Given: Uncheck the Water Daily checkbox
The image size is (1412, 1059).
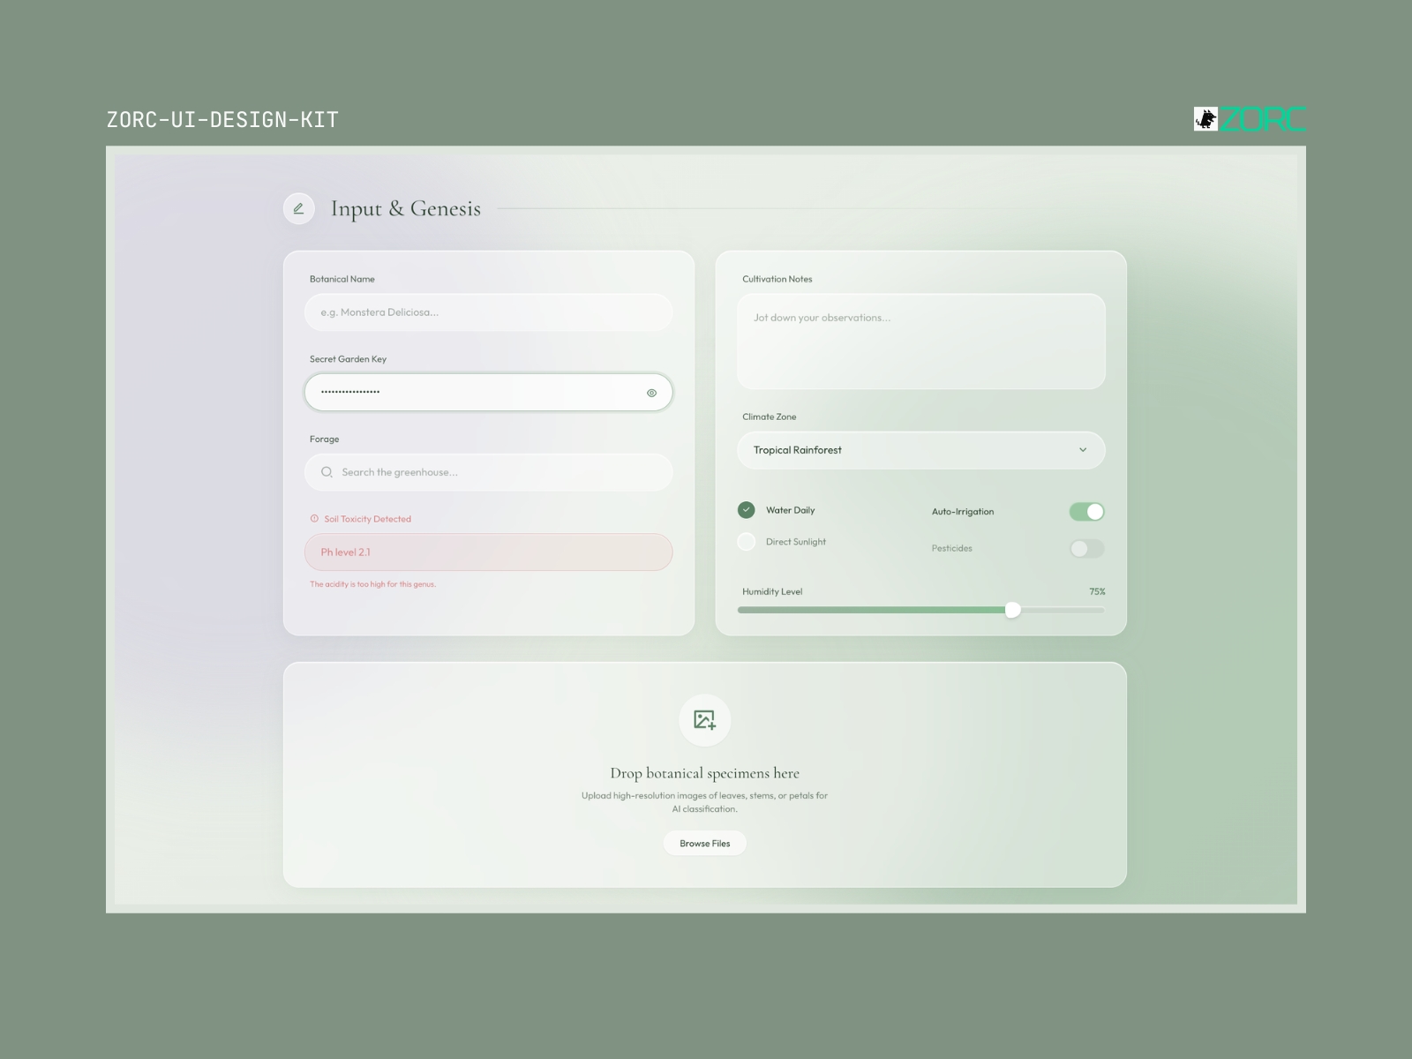Looking at the screenshot, I should (747, 510).
